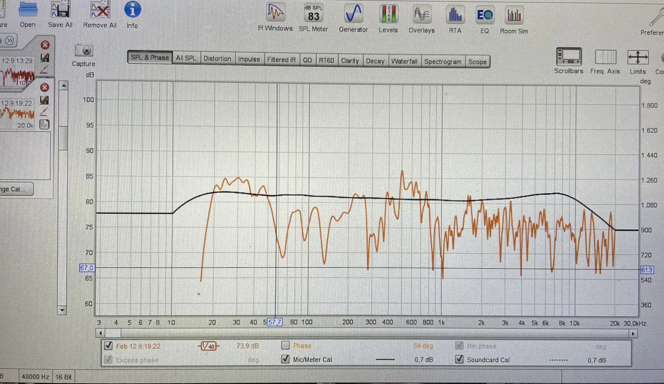The height and width of the screenshot is (384, 664).
Task: Click the vertical scrollbar down arrow
Action: tap(62, 310)
